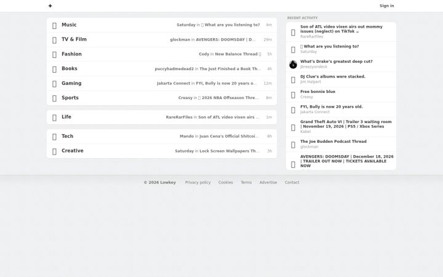The image size is (443, 277).
Task: Click user Saturday in Music row
Action: pyautogui.click(x=186, y=25)
